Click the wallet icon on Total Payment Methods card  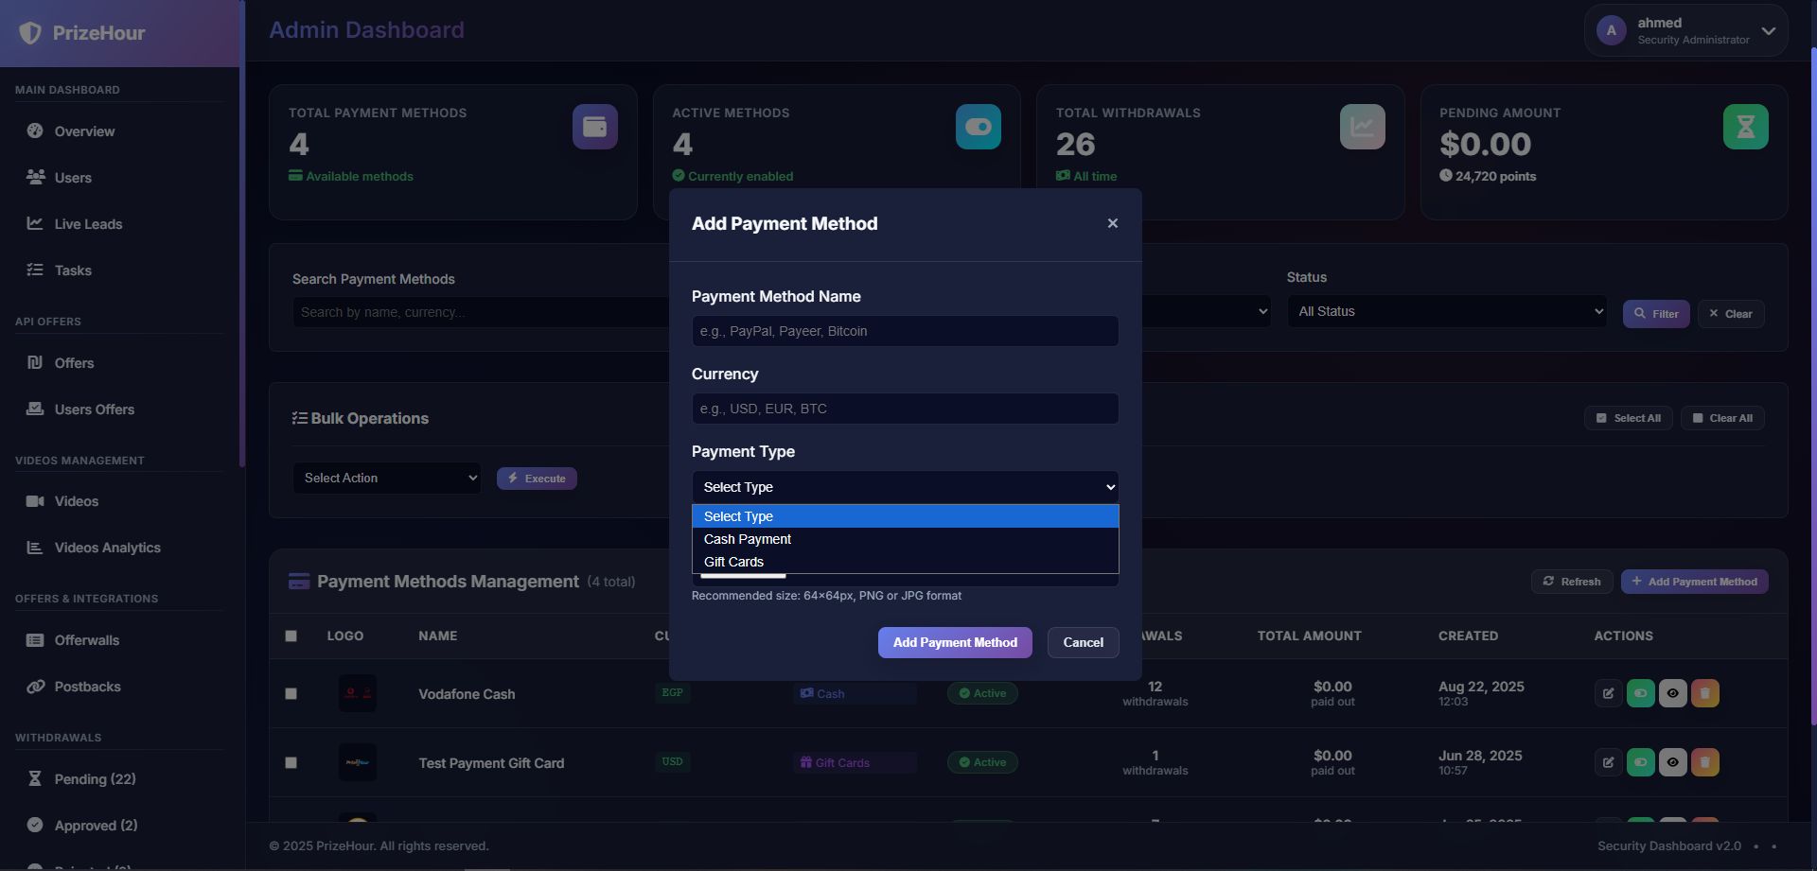pyautogui.click(x=594, y=127)
